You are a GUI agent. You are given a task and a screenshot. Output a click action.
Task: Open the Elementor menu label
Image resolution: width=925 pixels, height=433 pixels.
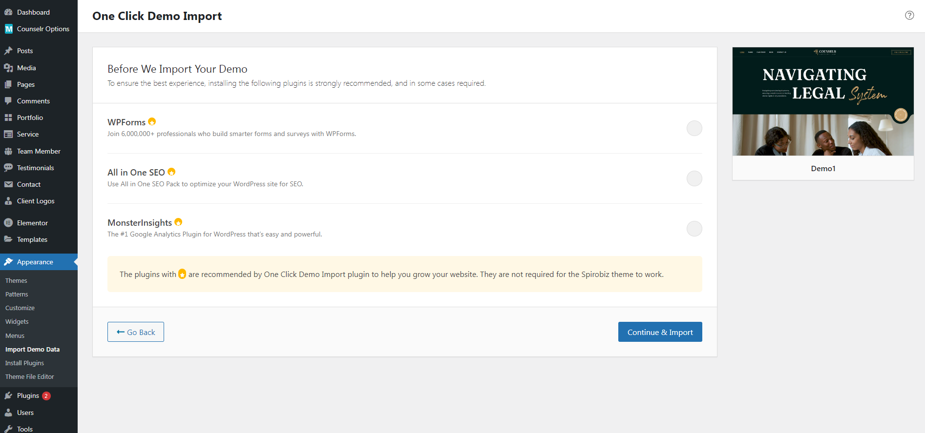coord(32,223)
